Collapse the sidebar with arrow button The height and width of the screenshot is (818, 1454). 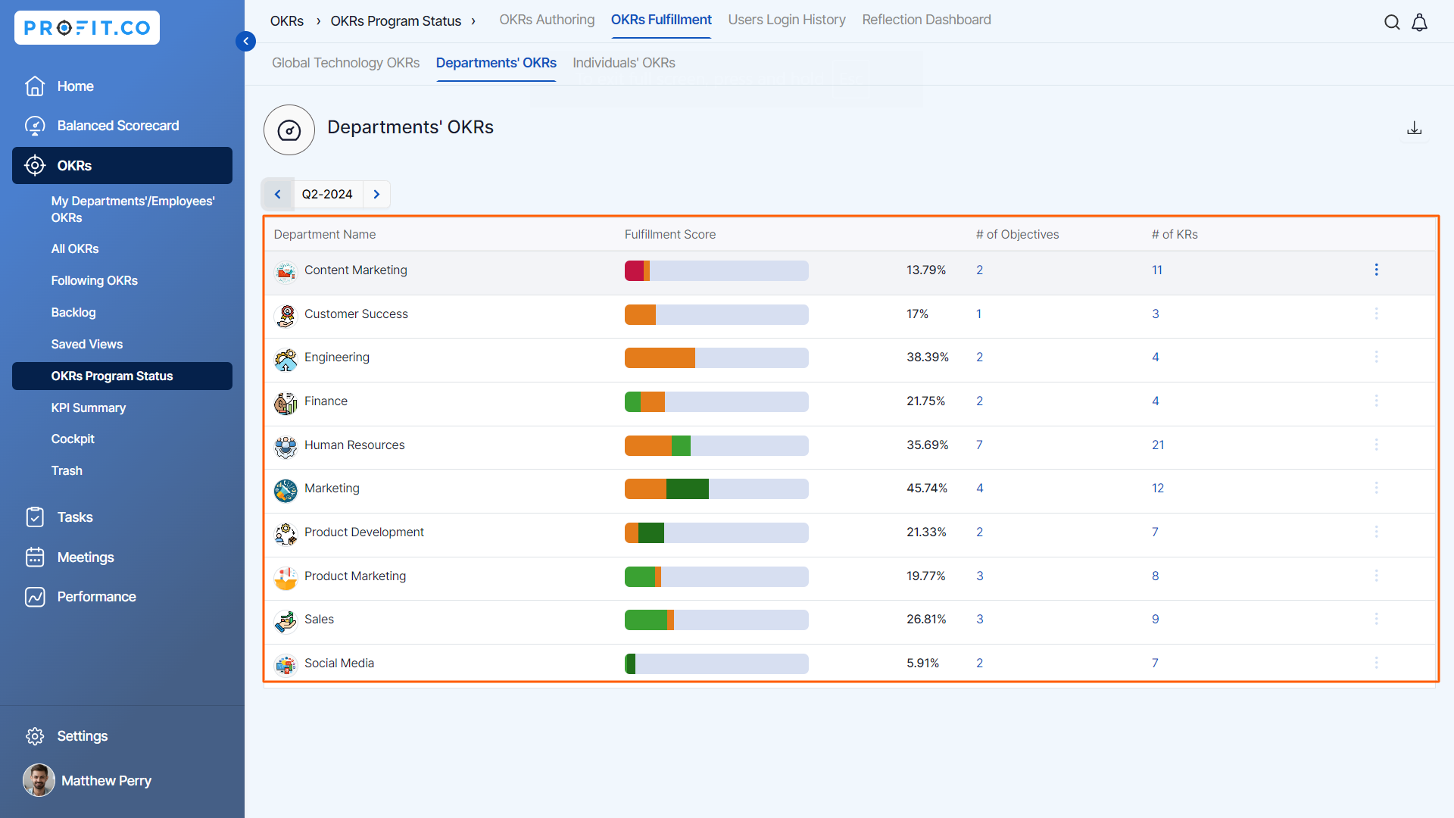[245, 41]
